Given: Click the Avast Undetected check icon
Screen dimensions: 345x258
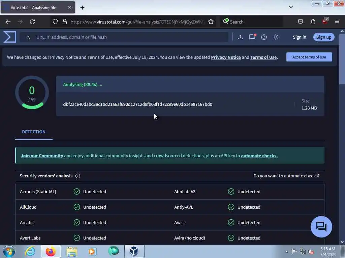Looking at the screenshot, I should pos(231,222).
